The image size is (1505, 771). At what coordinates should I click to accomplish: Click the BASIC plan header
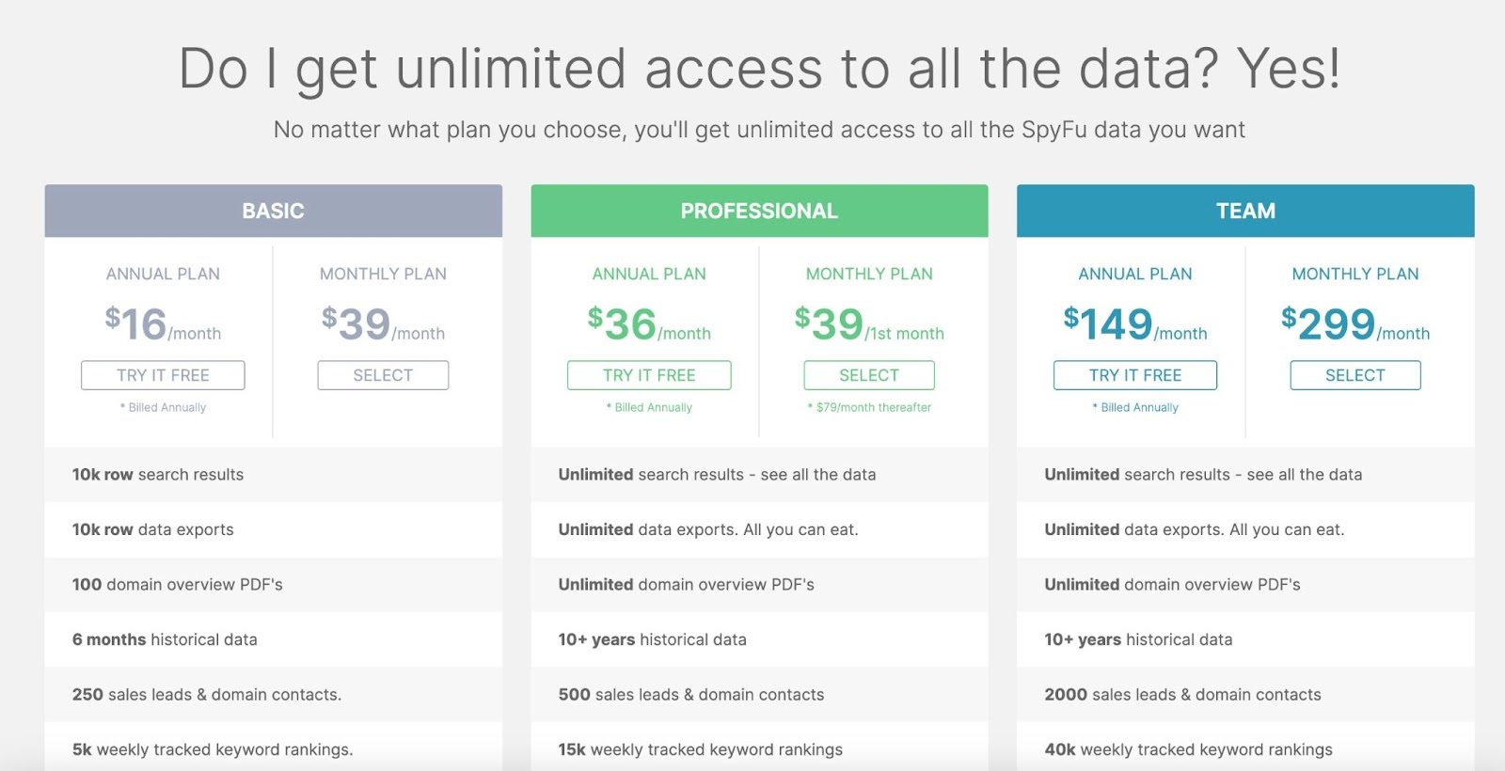274,211
